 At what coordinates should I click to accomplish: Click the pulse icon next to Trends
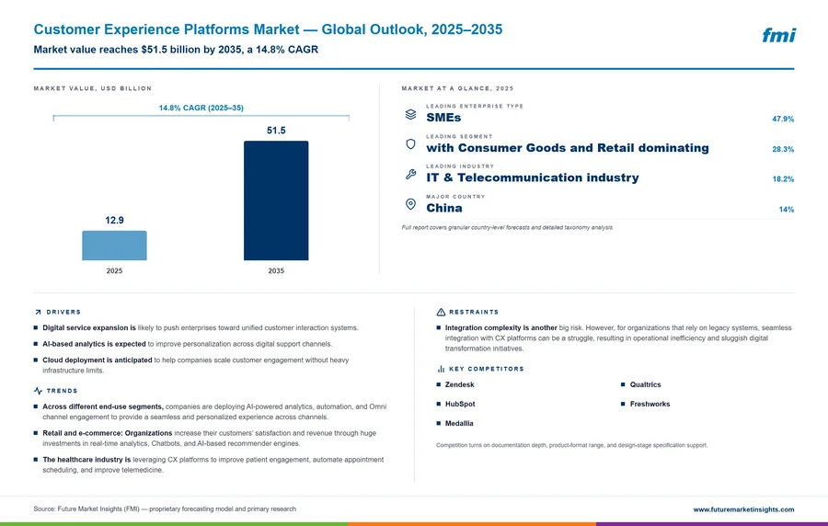[x=38, y=391]
